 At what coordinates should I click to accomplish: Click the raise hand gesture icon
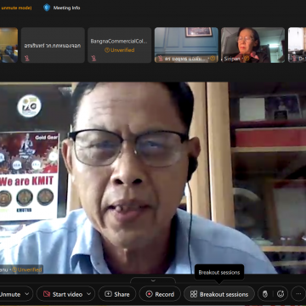(265, 294)
